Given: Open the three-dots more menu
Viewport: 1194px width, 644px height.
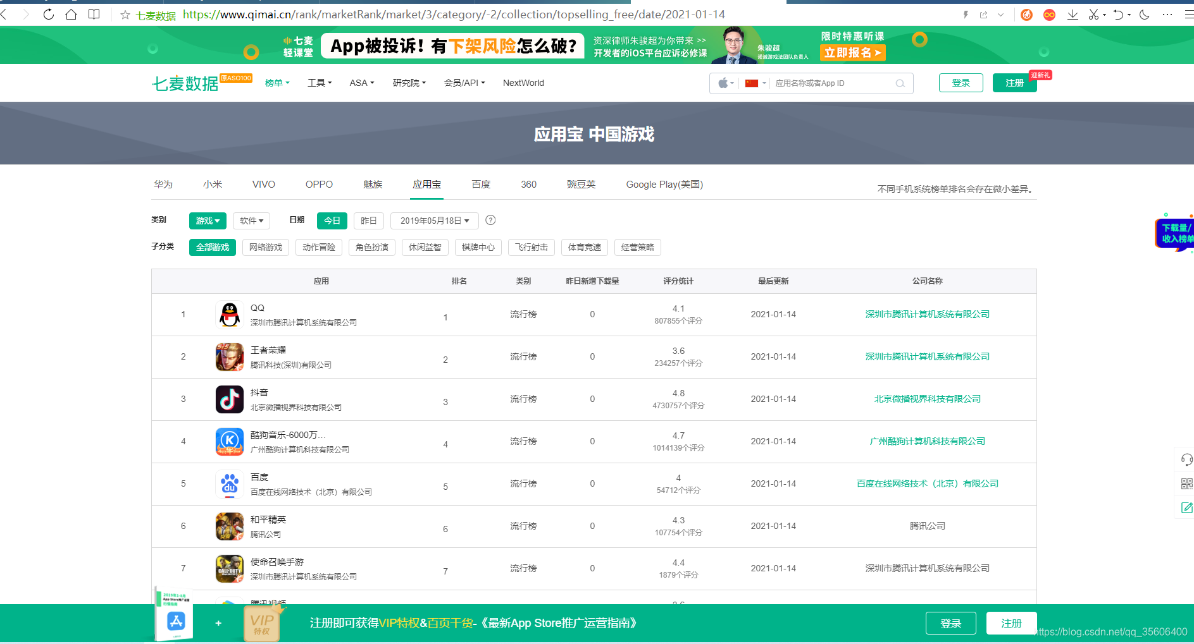Looking at the screenshot, I should tap(1167, 15).
